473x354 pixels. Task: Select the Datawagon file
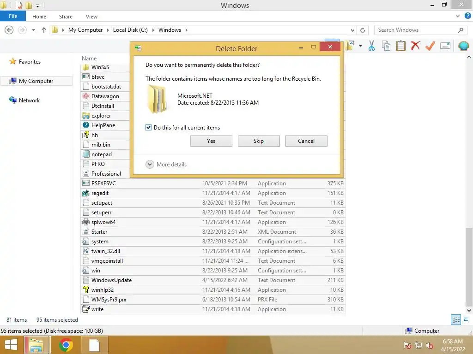(x=105, y=96)
